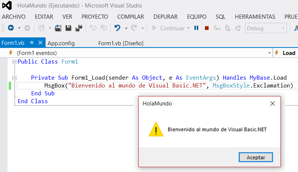
Task: Open the SQL menu
Action: point(221,17)
